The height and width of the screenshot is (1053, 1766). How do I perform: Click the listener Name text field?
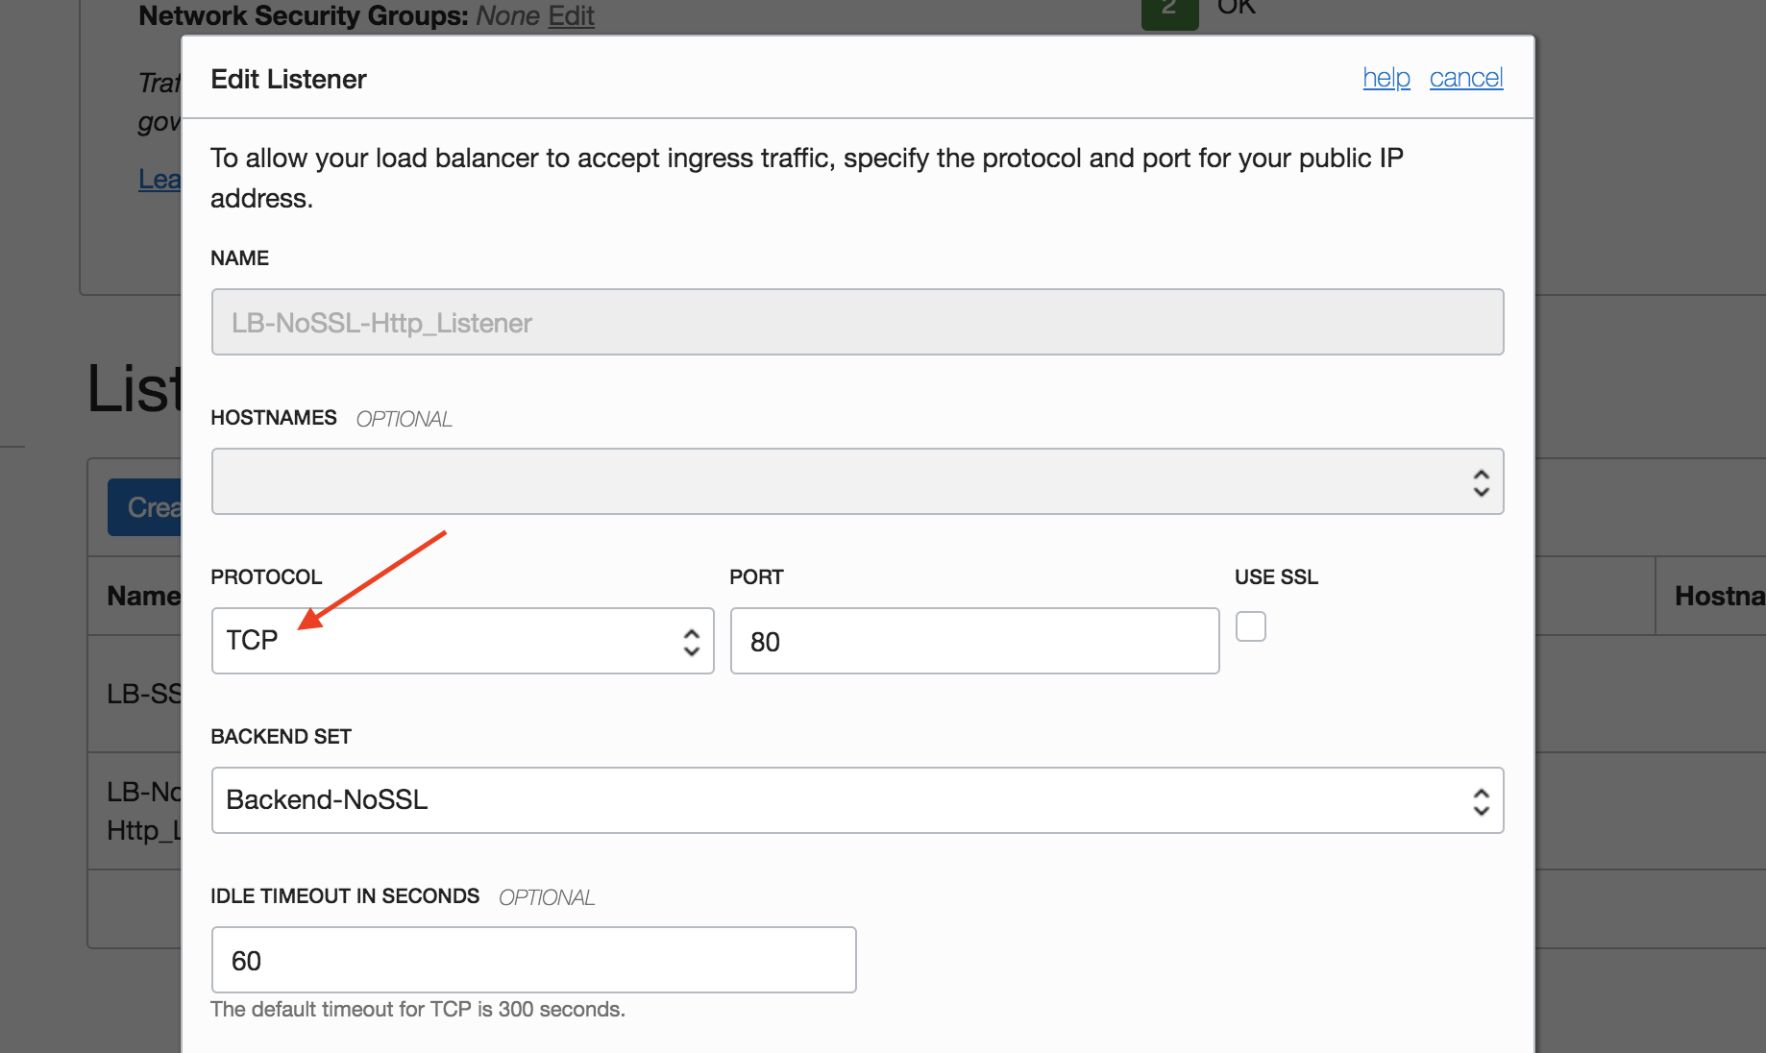[857, 323]
